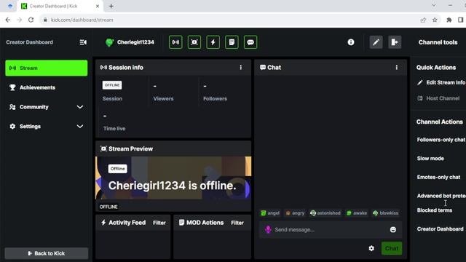Click Slow mode channel action
Viewport: 466px width, 262px height.
(430, 159)
